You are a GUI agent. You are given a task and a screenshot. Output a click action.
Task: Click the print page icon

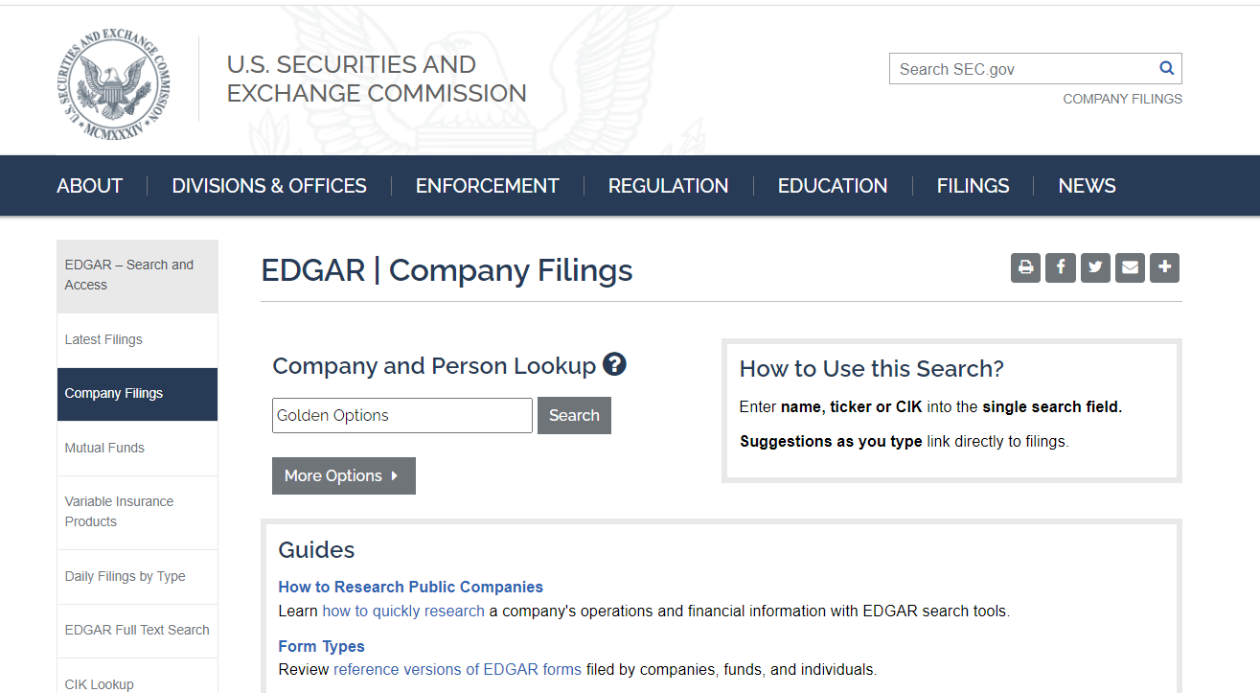(1025, 267)
